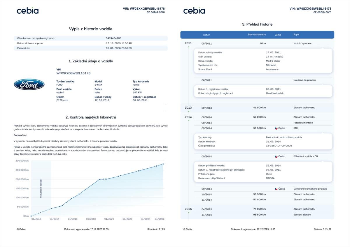Select flag beside Přihlášení vozidla v ČR
Screen dimensions: 350x247
(x=276, y=156)
